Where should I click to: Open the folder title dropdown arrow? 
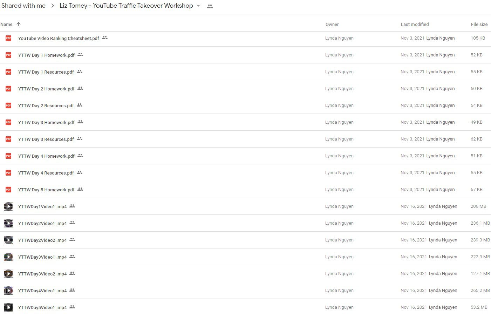tap(198, 6)
